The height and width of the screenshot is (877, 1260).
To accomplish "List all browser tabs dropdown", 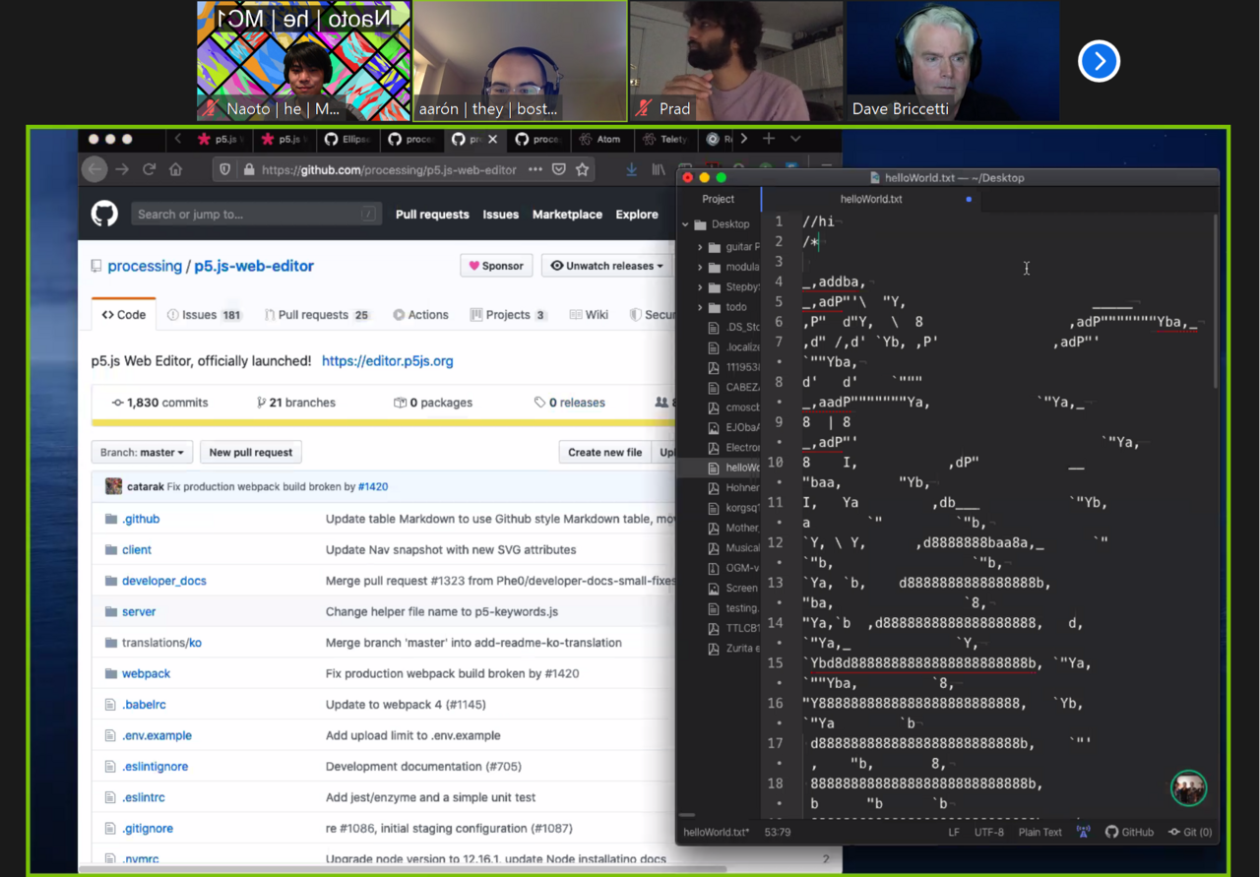I will [x=795, y=139].
